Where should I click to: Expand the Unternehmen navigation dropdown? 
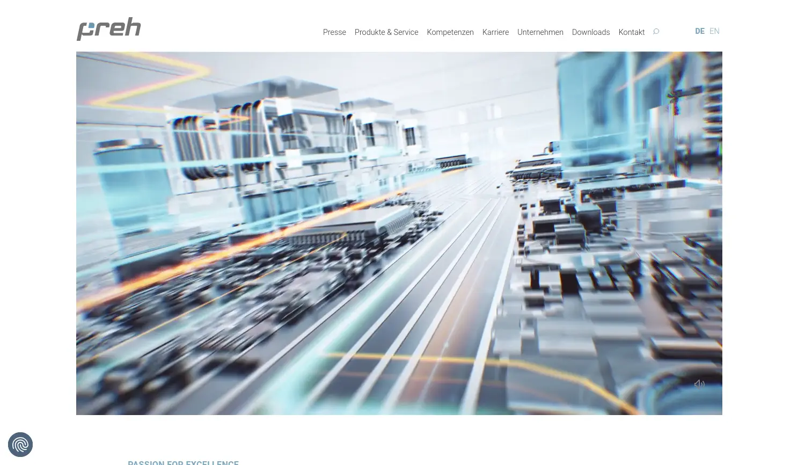click(540, 32)
